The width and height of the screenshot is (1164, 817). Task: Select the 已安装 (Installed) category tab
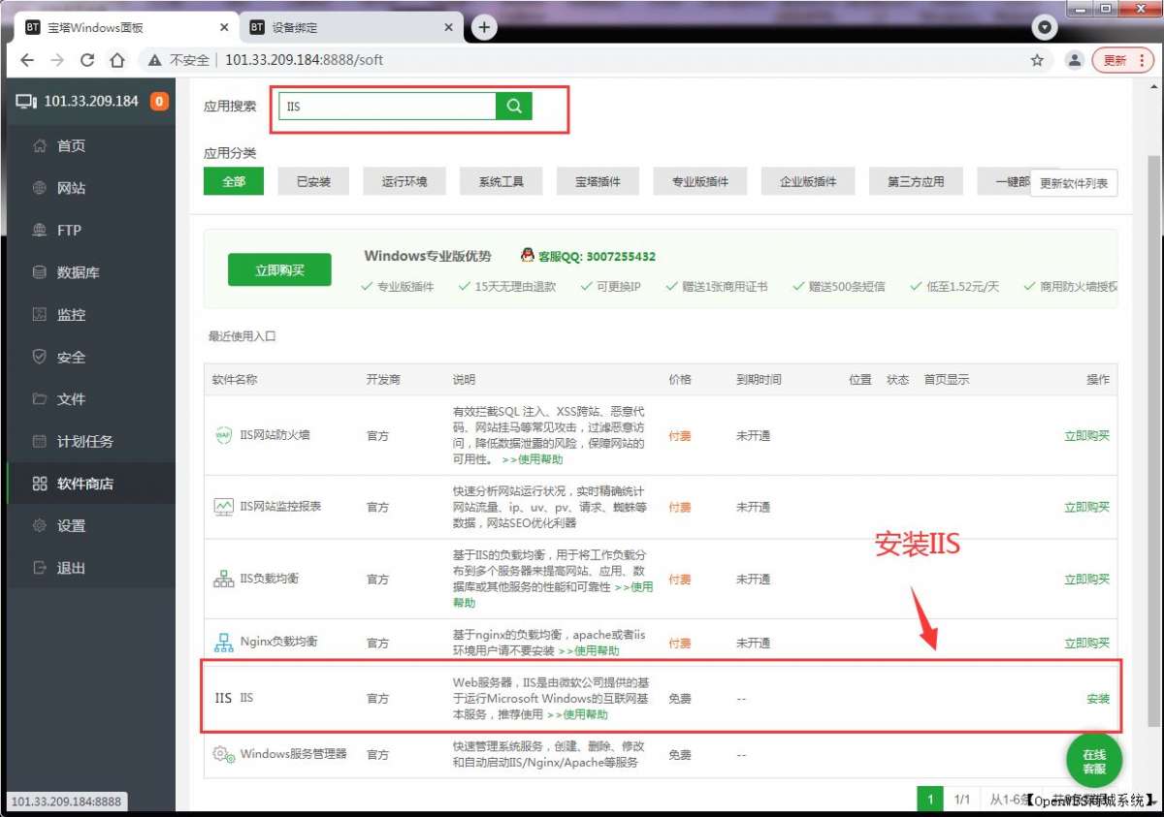tap(312, 180)
